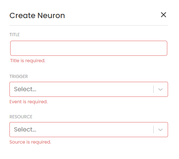Click 'Select...' placeholder in Resource field
179x159 pixels.
click(x=25, y=130)
